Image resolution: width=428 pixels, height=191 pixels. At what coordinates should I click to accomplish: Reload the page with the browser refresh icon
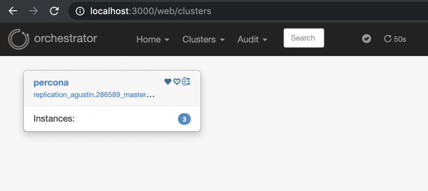[x=54, y=11]
